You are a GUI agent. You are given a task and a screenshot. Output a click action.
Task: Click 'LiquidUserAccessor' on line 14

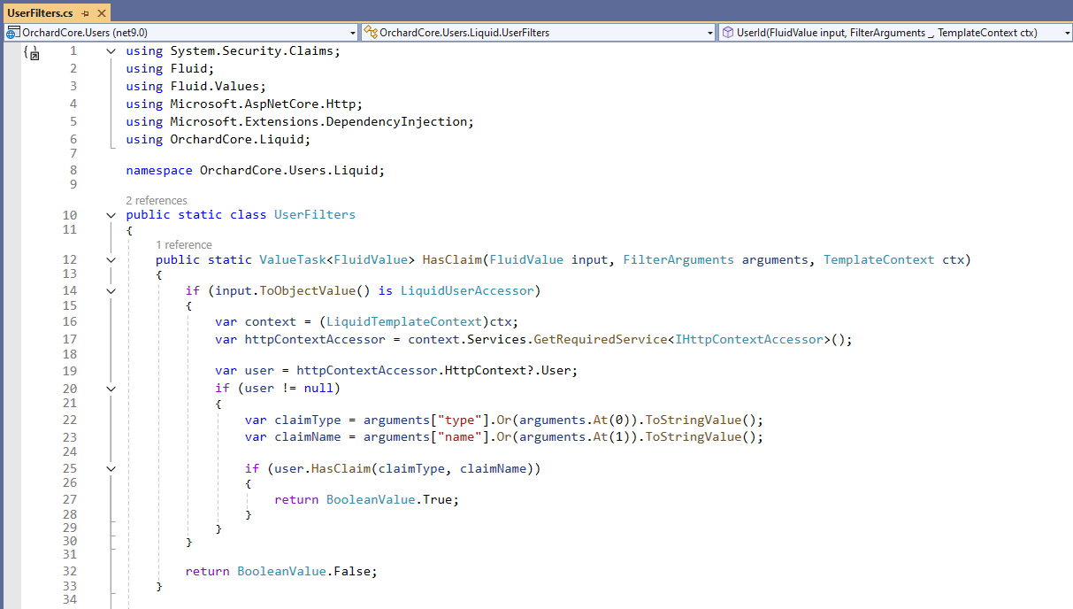[x=467, y=290]
